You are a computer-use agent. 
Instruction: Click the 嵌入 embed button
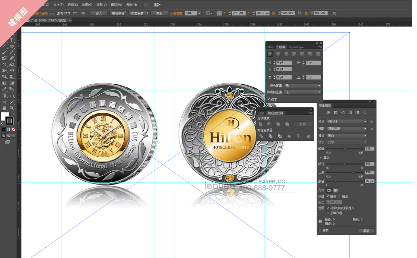pos(99,13)
